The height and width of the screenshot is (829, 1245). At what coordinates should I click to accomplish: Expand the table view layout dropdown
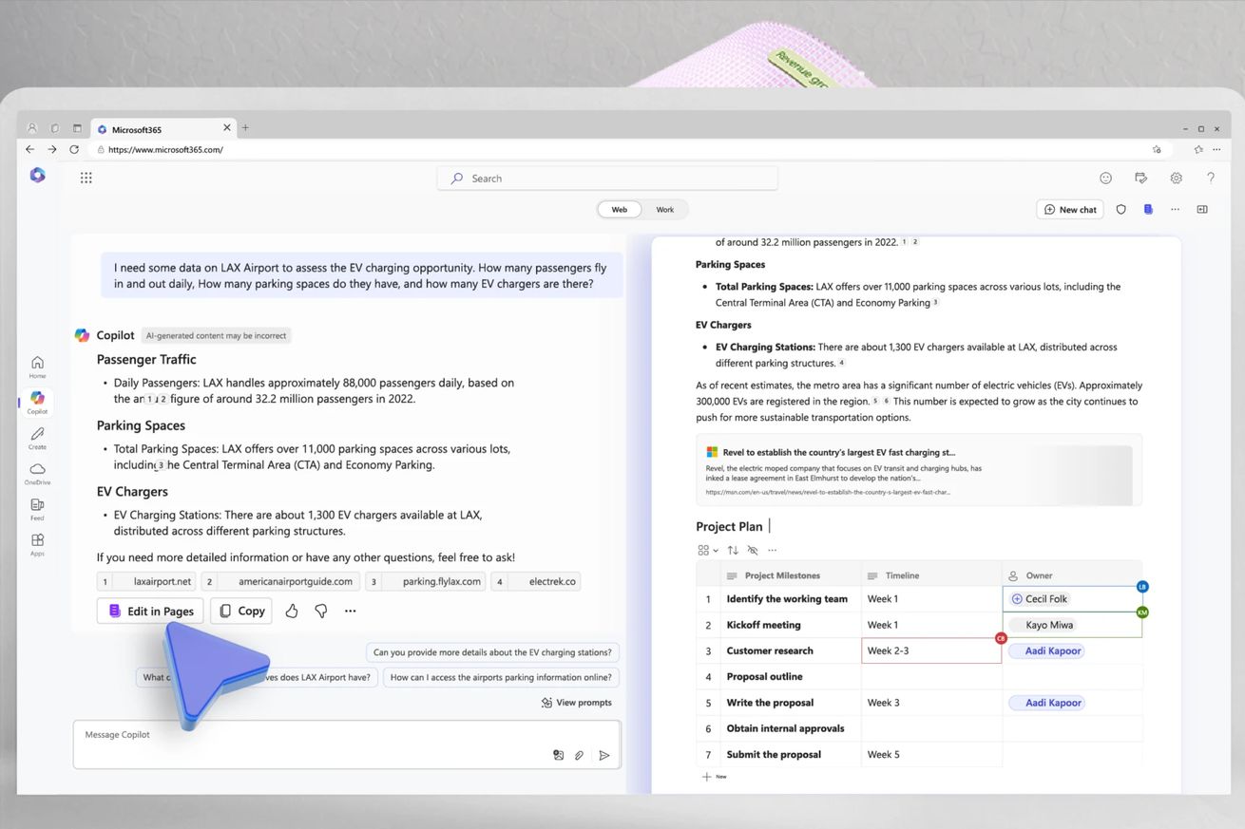coord(708,550)
